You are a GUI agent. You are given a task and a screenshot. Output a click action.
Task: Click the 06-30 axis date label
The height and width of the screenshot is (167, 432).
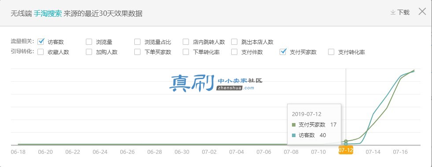(182, 152)
